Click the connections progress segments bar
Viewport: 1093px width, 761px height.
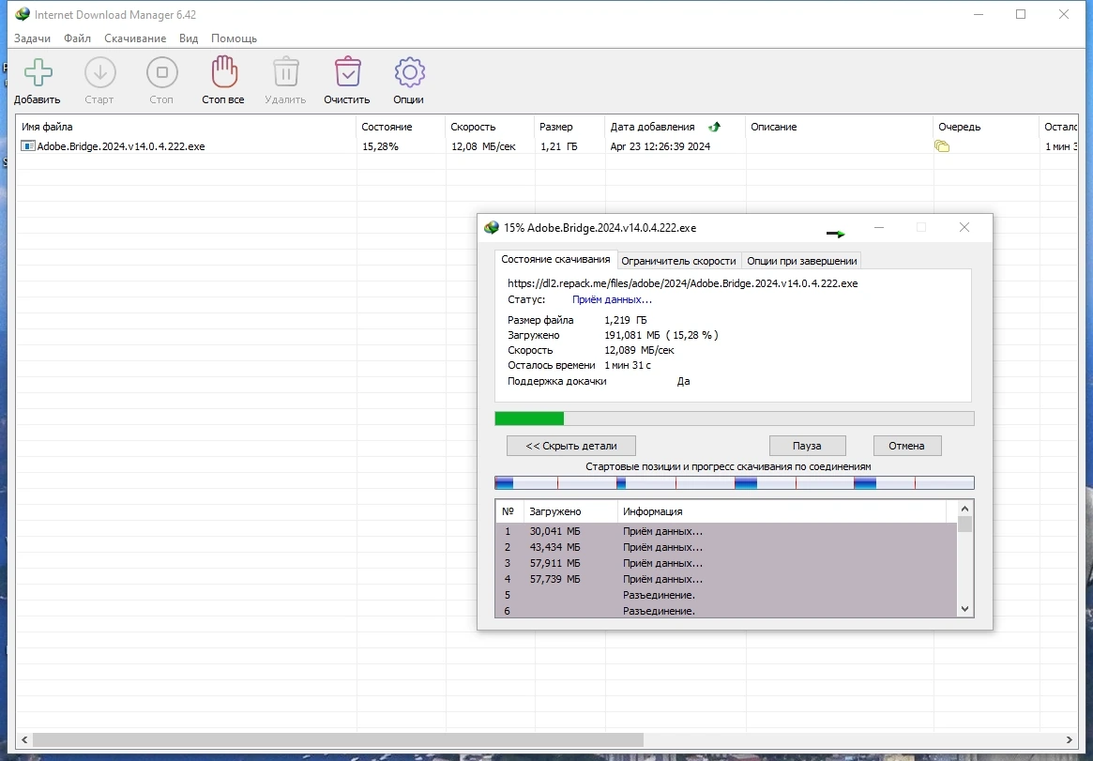[734, 483]
